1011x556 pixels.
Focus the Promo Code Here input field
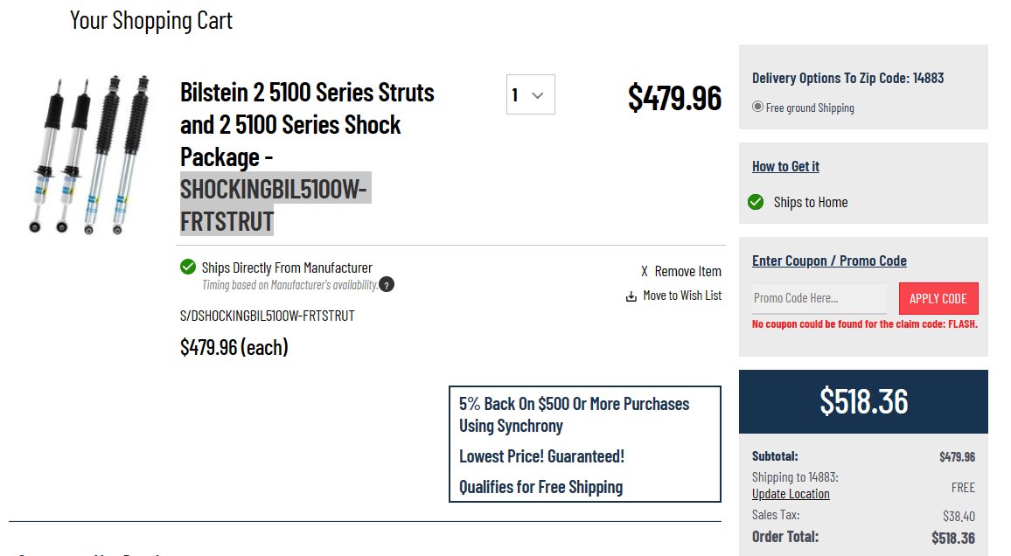tap(819, 298)
